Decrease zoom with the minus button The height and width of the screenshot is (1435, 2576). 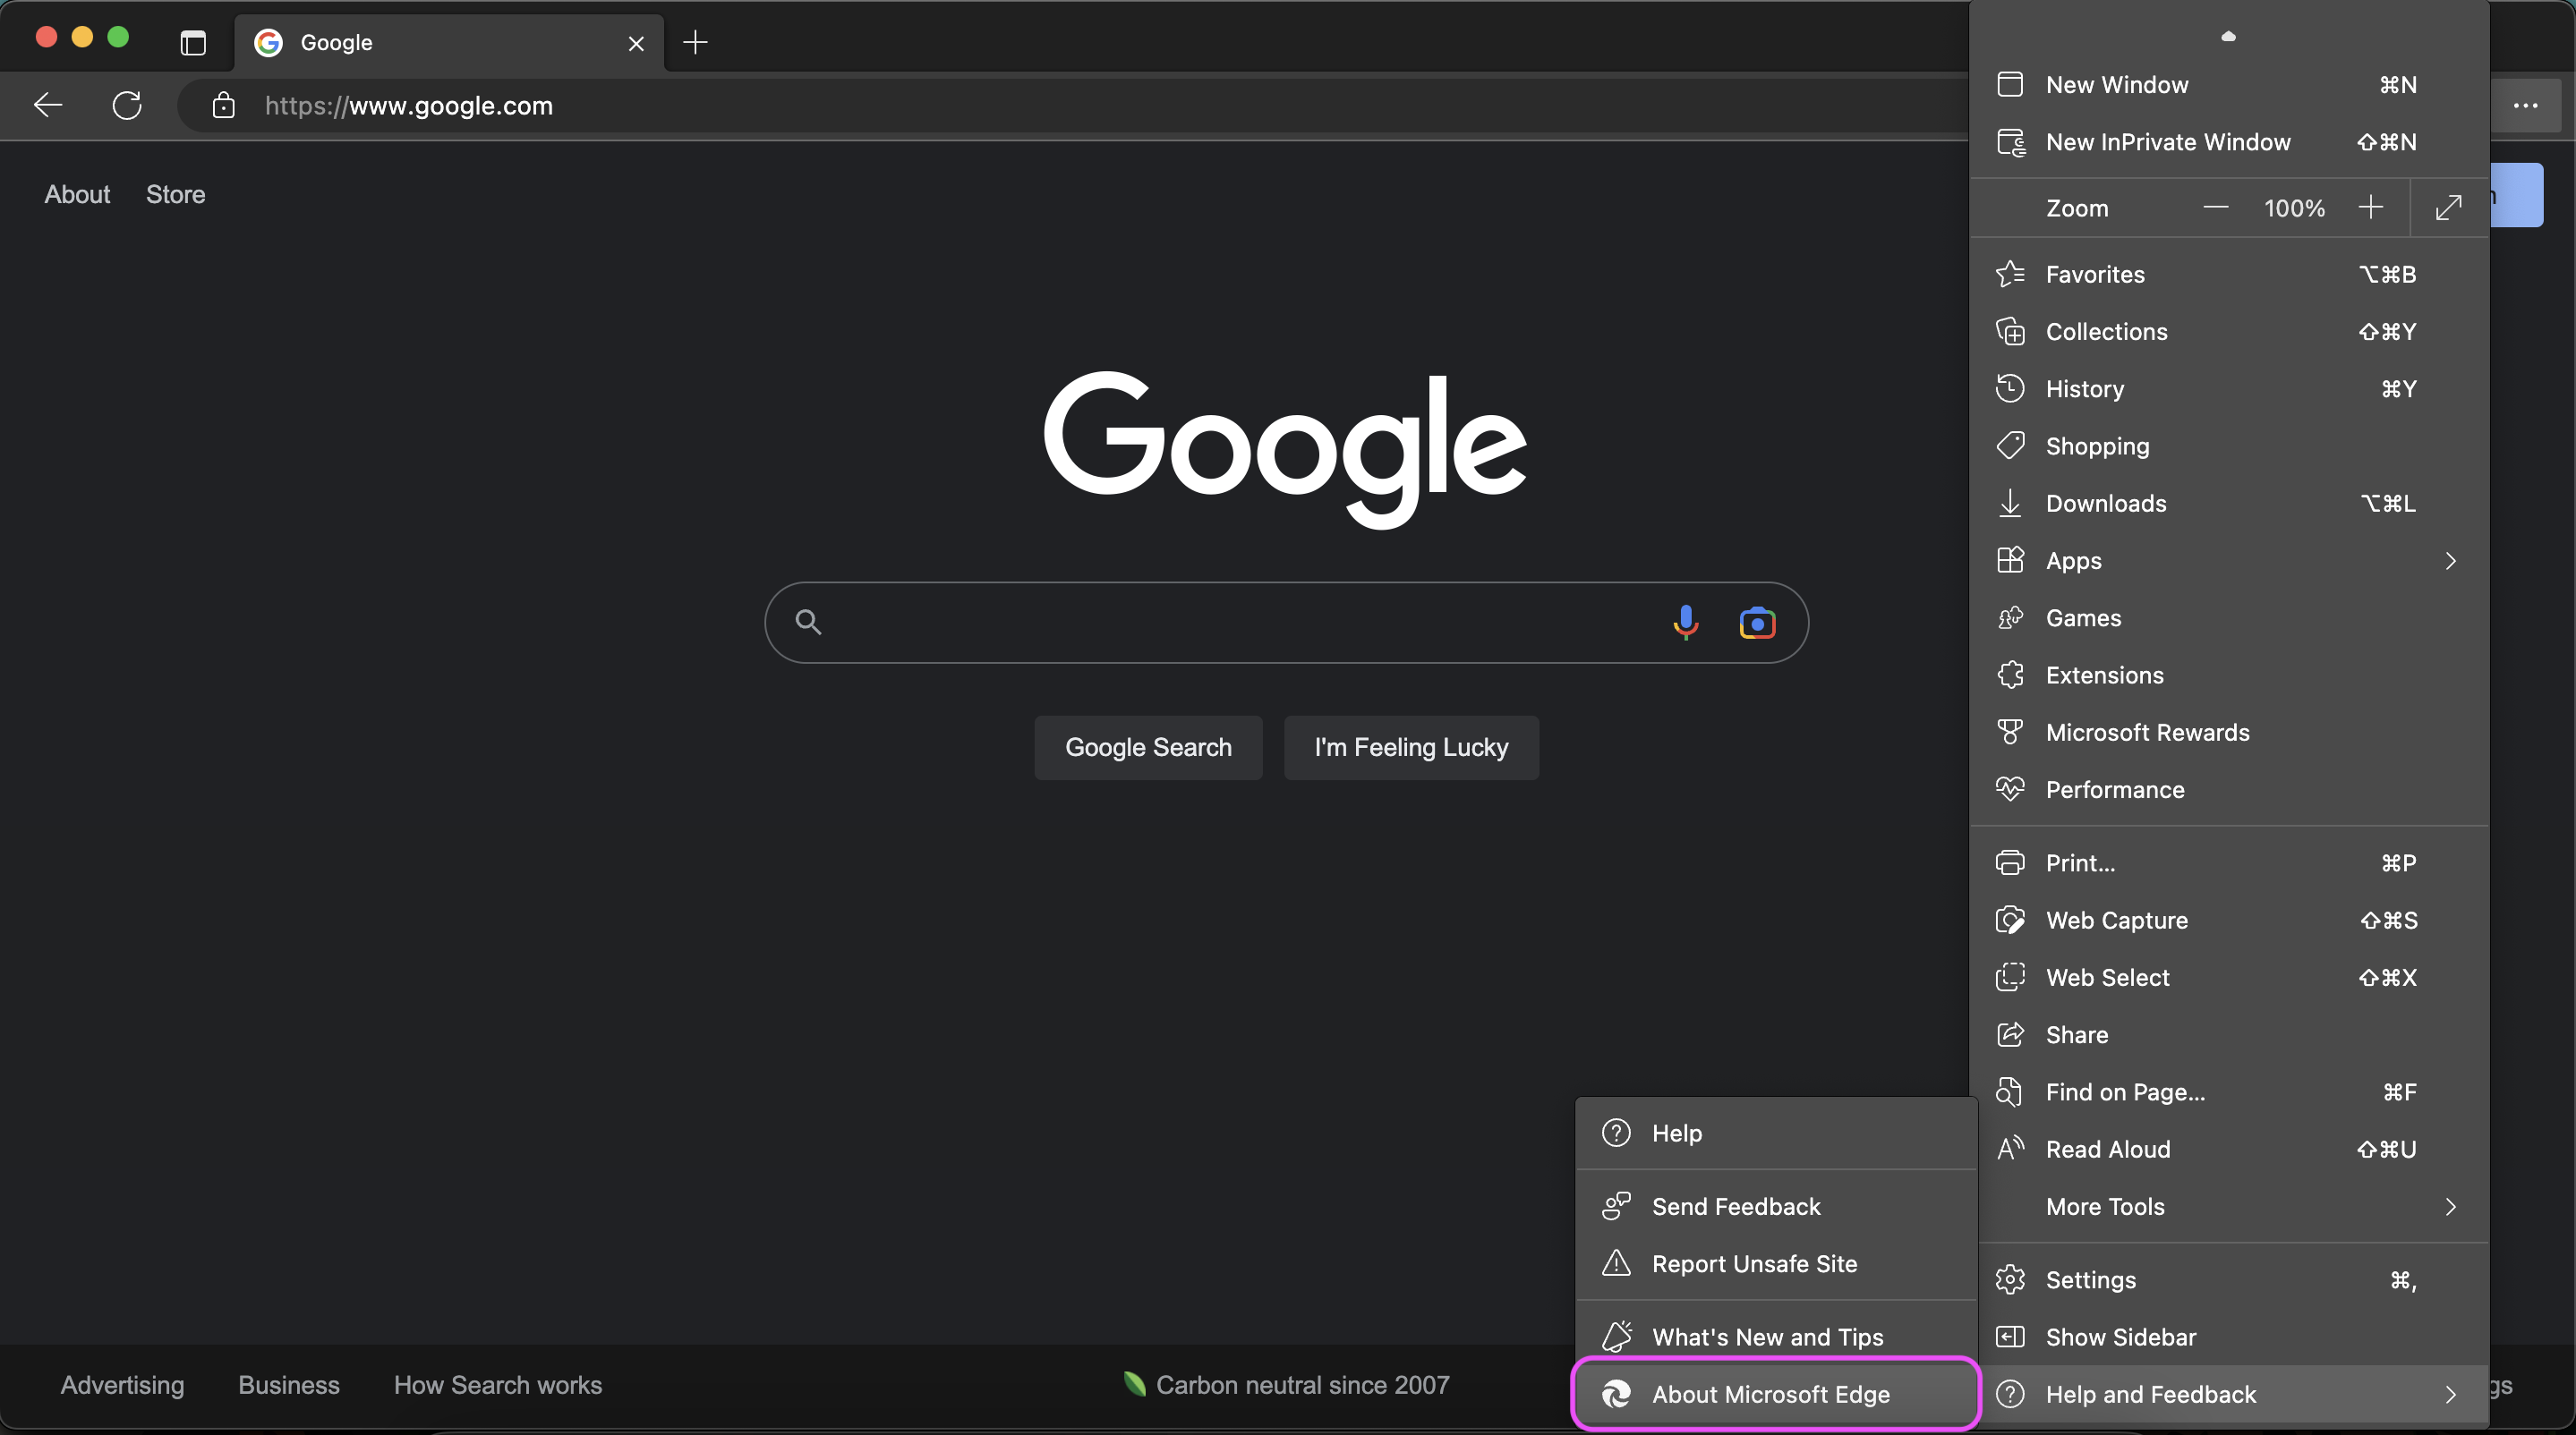2215,208
